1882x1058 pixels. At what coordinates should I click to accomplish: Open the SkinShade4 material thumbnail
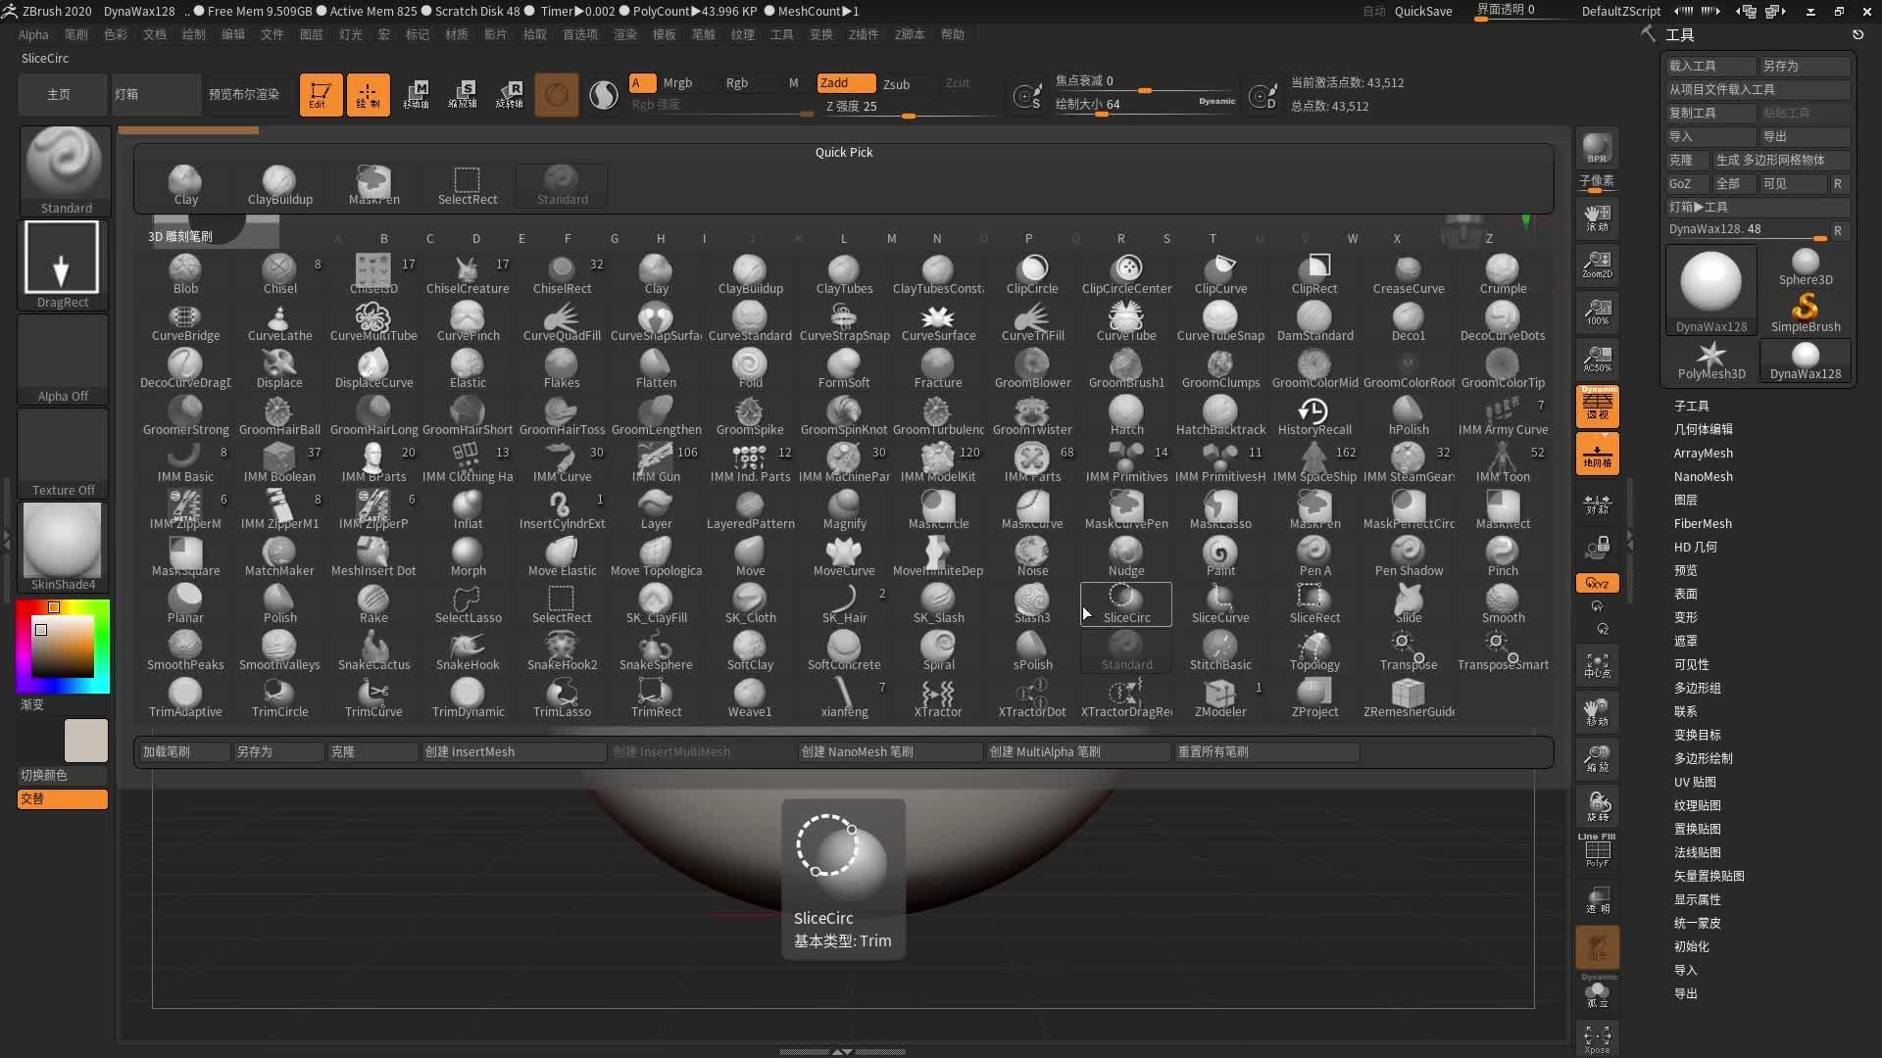coord(63,548)
